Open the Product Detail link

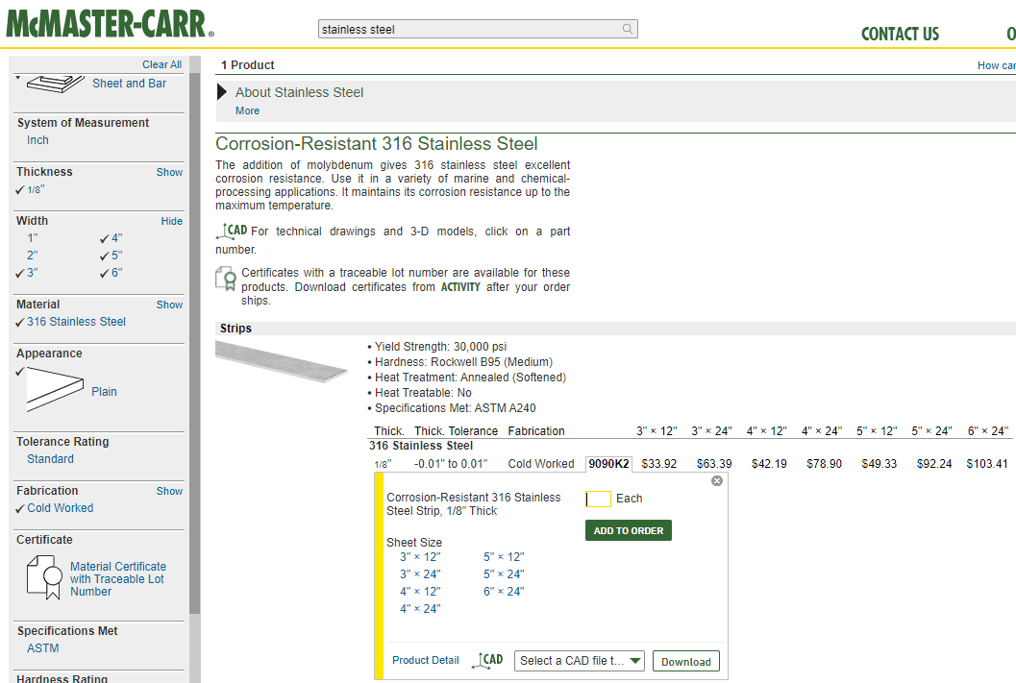(x=426, y=660)
